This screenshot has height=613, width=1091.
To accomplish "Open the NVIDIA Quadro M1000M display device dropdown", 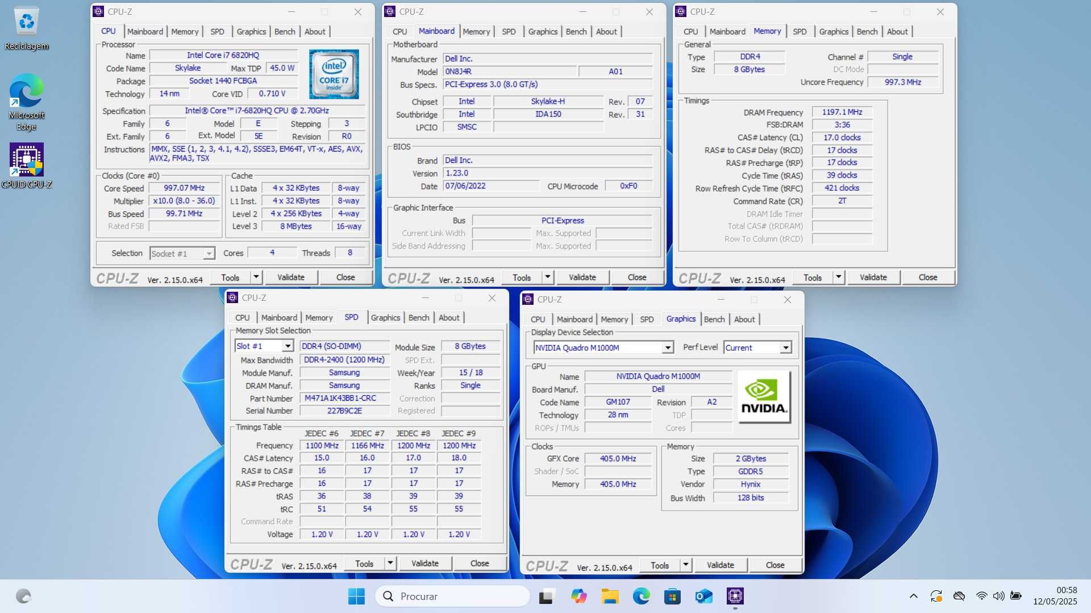I will (x=603, y=348).
